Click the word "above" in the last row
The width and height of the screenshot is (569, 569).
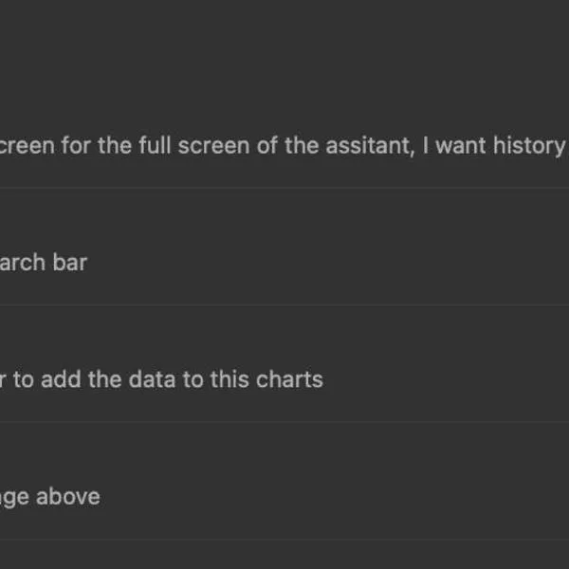67,497
